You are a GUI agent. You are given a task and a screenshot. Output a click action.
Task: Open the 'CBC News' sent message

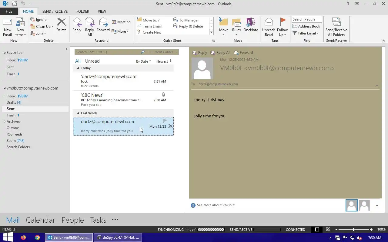coord(123,100)
